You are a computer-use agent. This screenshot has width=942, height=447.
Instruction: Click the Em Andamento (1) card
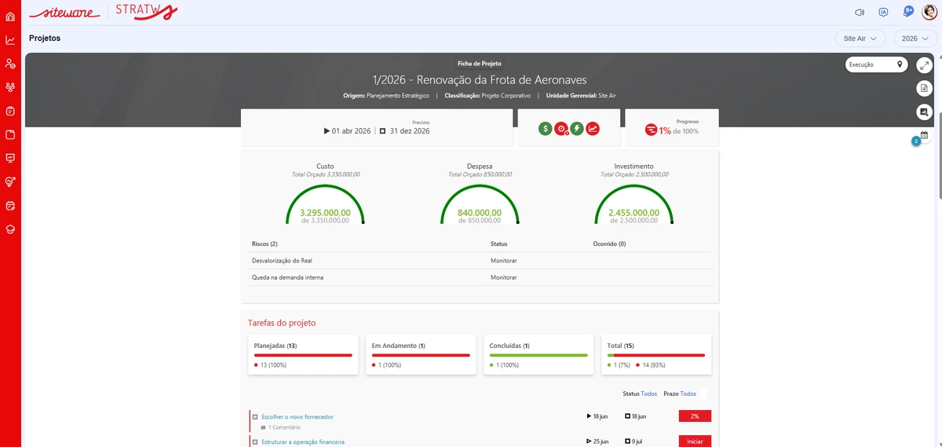[x=421, y=355]
